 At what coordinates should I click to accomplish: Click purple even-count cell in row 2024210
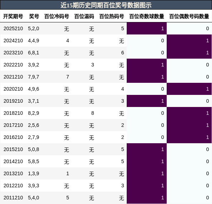coord(189,41)
